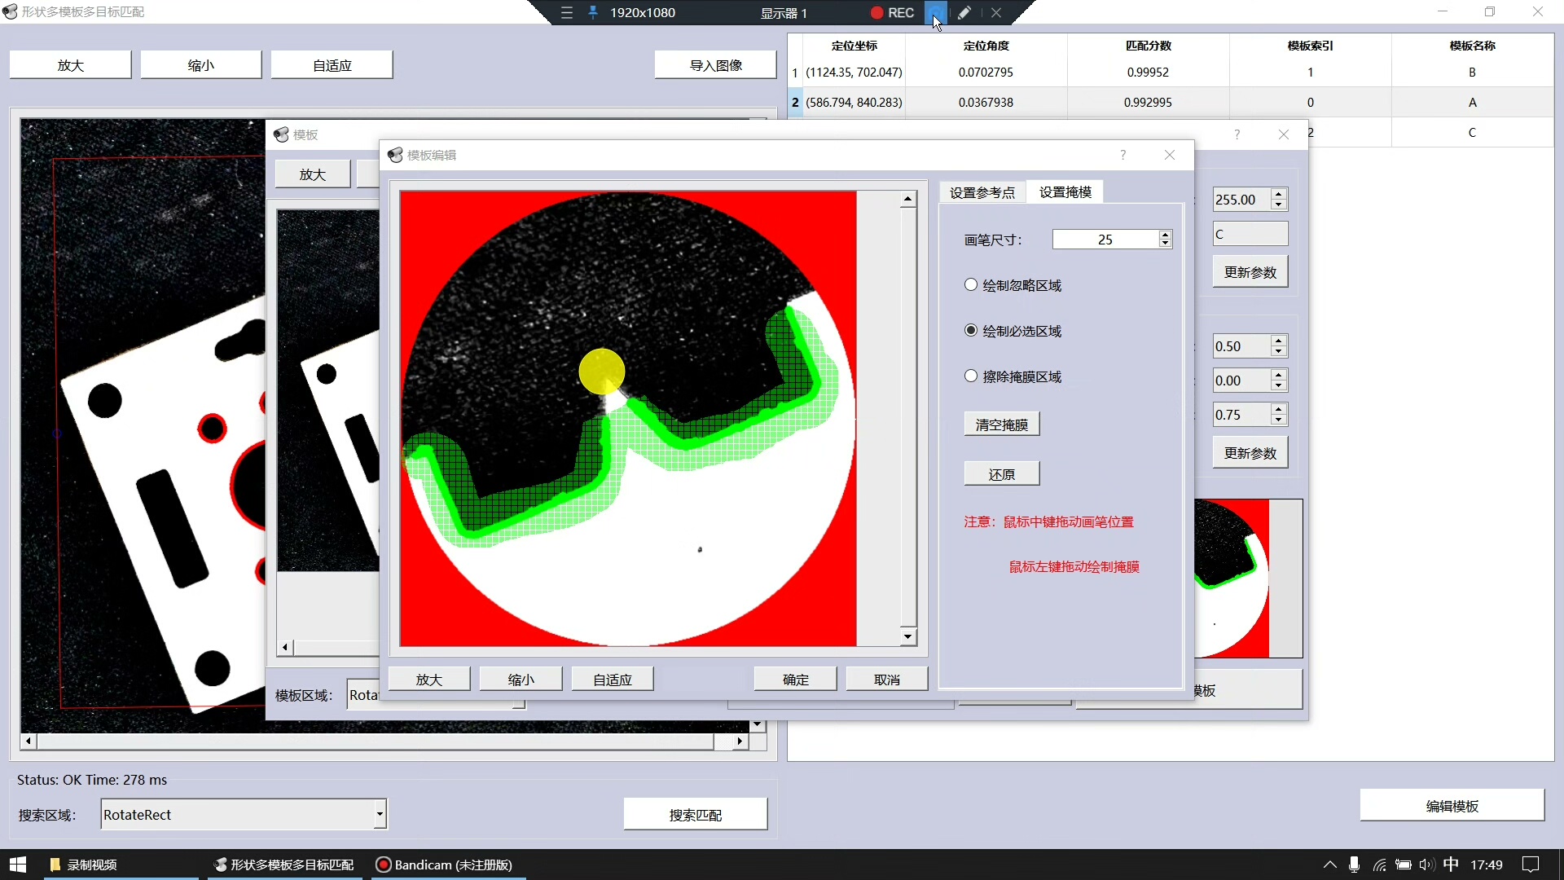Open the Bandicam recorder hamburger menu

point(567,13)
